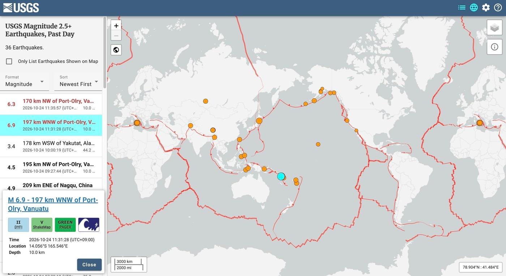Viewport: 506px width, 276px height.
Task: Zoom in on the map
Action: [x=116, y=26]
